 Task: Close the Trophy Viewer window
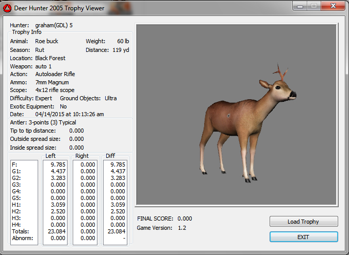pos(331,6)
